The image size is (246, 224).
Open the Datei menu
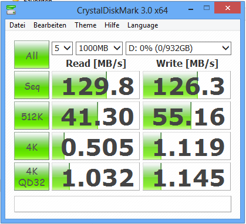(x=17, y=25)
